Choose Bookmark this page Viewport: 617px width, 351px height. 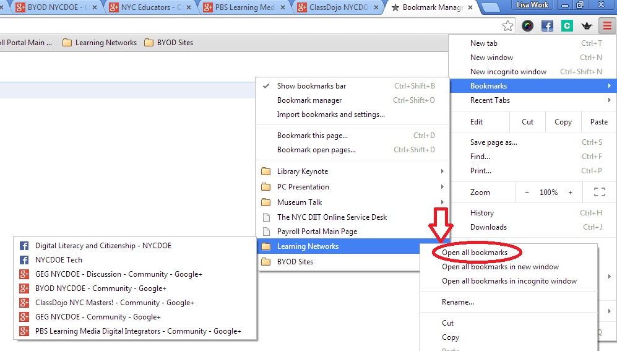click(x=353, y=136)
